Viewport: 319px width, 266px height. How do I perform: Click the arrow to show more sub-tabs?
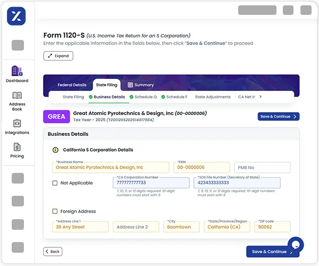261,97
